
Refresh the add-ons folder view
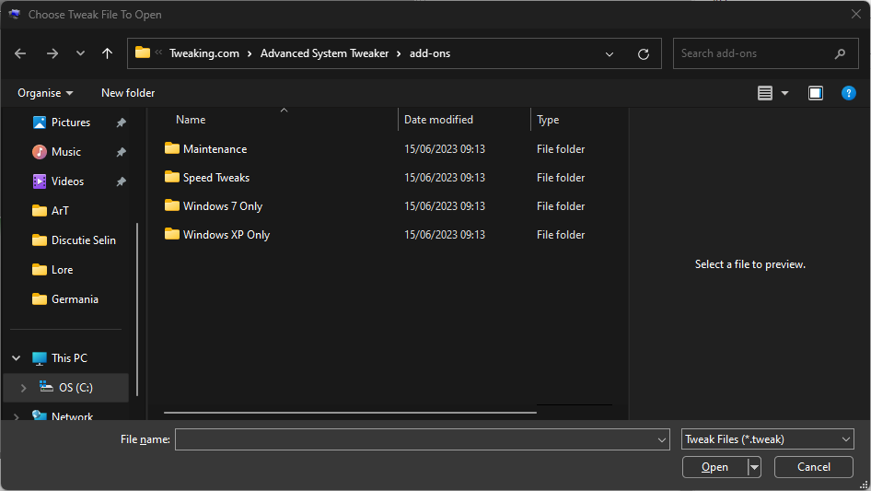pyautogui.click(x=644, y=53)
